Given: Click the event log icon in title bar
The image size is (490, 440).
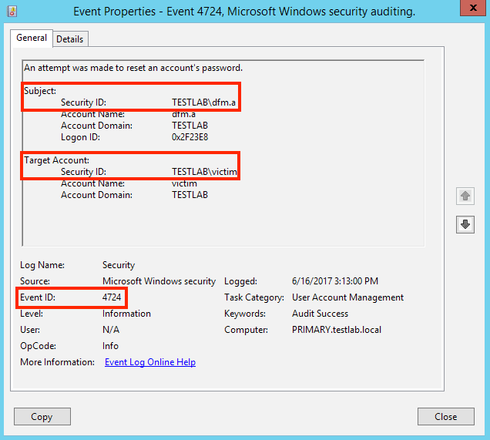Looking at the screenshot, I should [x=12, y=12].
